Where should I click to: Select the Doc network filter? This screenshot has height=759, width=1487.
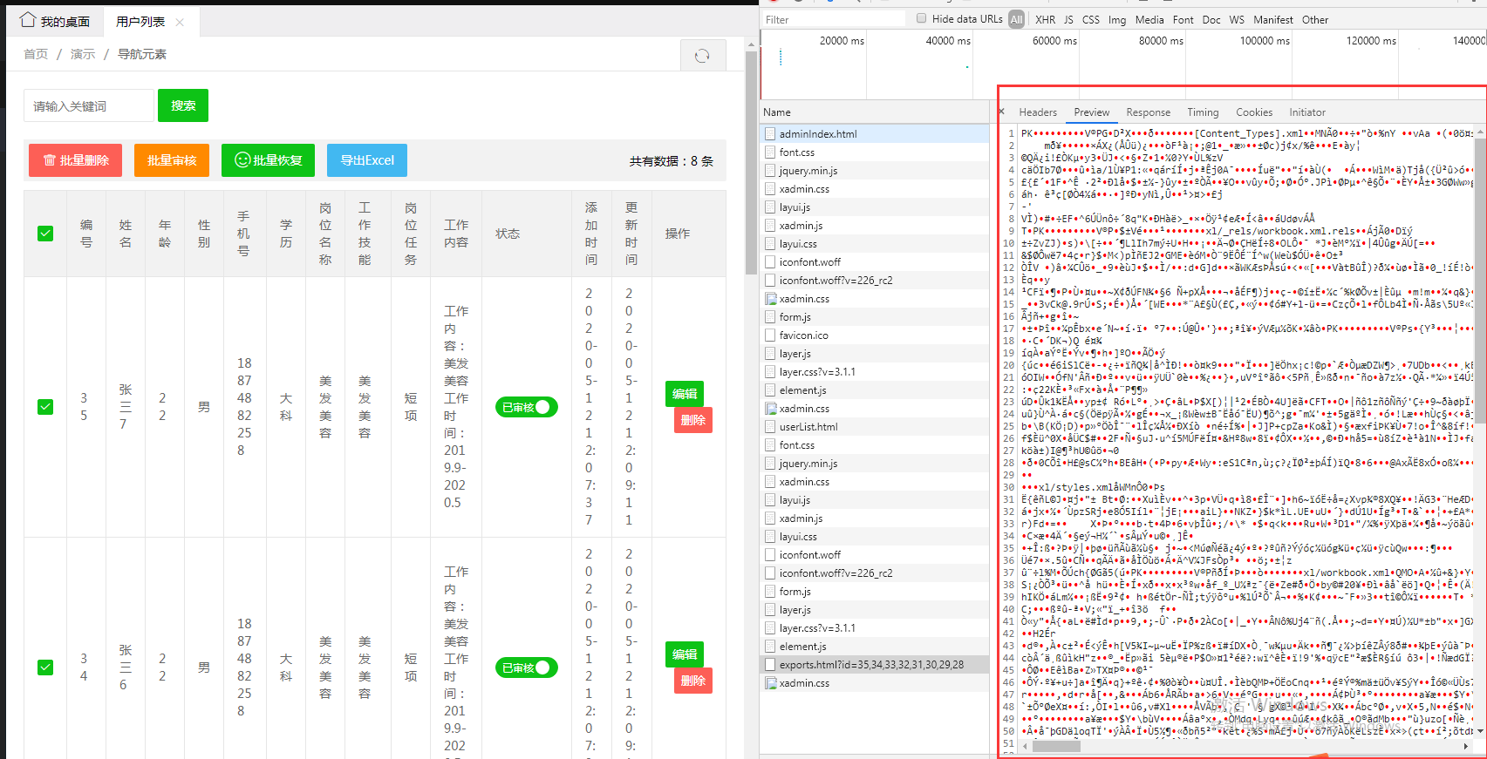pyautogui.click(x=1211, y=19)
